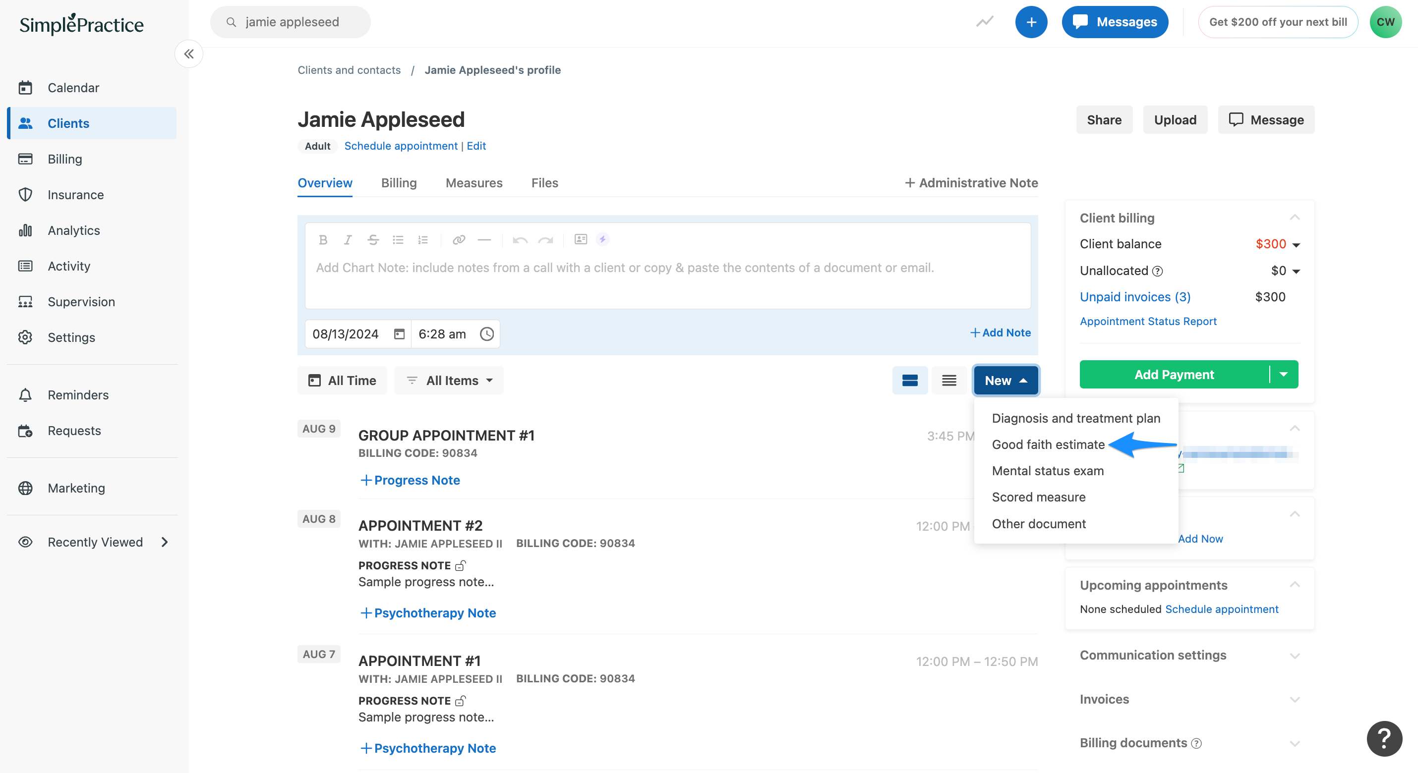Open the All Time date filter
This screenshot has height=773, width=1418.
click(x=342, y=380)
